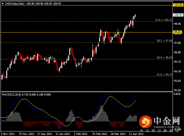Click the 92.60 price scale value
Viewport: 184px width, 136px height.
[x=177, y=90]
